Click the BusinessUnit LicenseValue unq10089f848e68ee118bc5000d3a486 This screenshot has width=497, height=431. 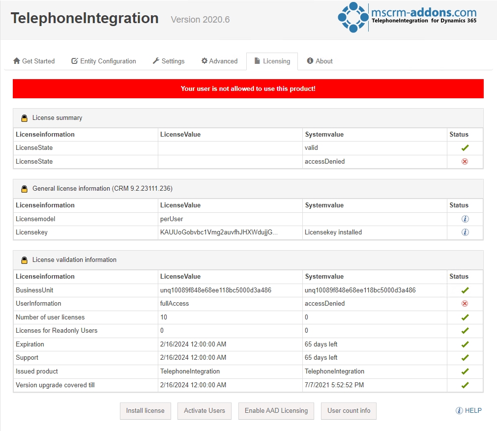coord(215,290)
